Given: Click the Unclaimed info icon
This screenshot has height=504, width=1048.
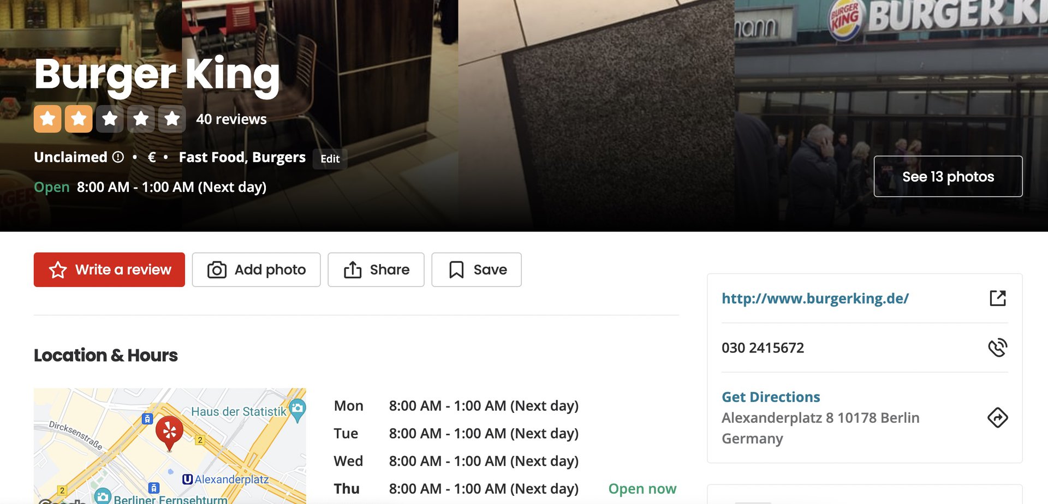Looking at the screenshot, I should point(118,157).
